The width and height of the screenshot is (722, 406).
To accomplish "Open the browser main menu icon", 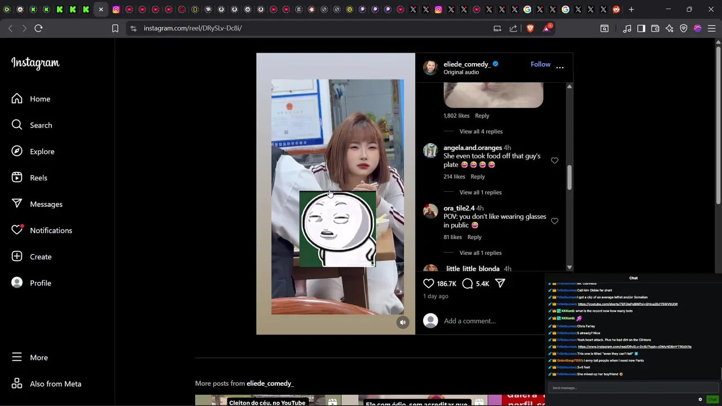I will tap(711, 28).
